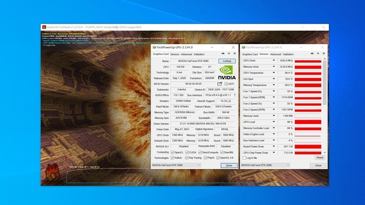Click the refresh icon in Sensors GPU-Z window
Viewport: 365px width, 205px height.
(x=318, y=53)
